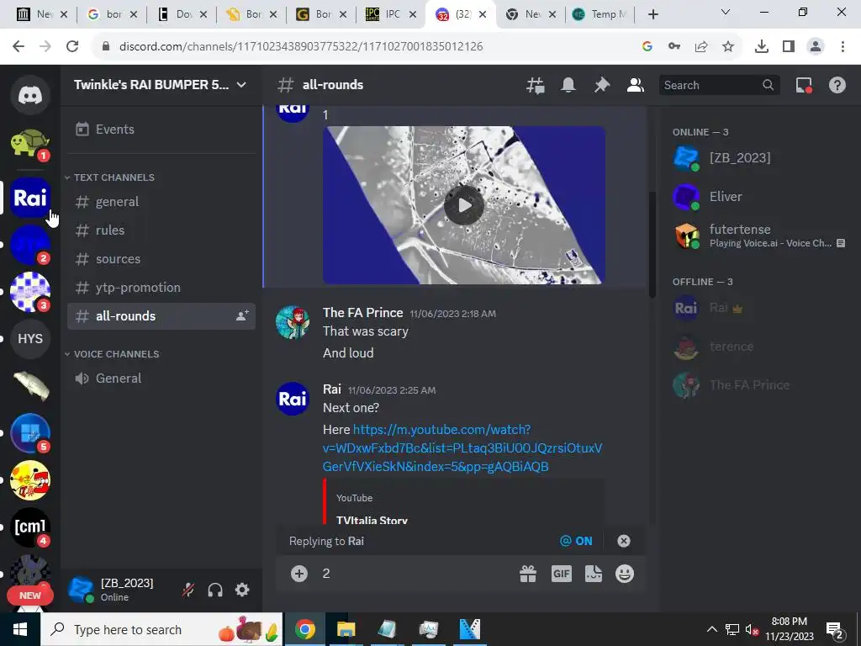Click the browser address bar
This screenshot has height=646, width=861.
(362, 47)
